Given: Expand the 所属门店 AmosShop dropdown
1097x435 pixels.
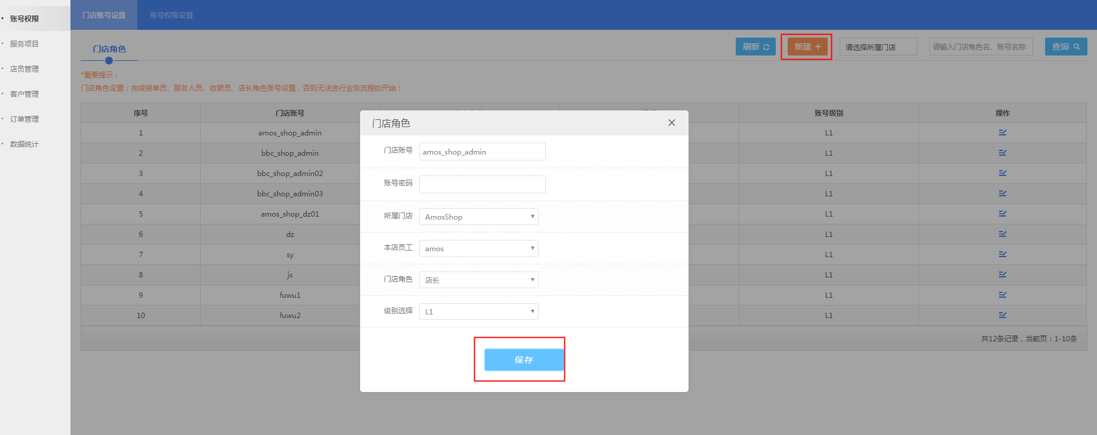Looking at the screenshot, I should 479,217.
